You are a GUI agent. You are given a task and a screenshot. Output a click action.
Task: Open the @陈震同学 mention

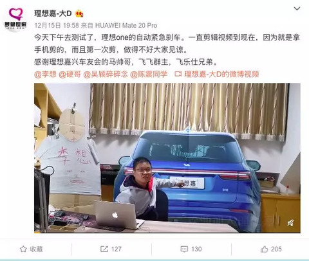coord(149,74)
